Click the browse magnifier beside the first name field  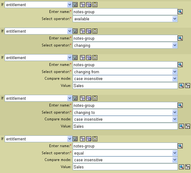[x=180, y=12]
